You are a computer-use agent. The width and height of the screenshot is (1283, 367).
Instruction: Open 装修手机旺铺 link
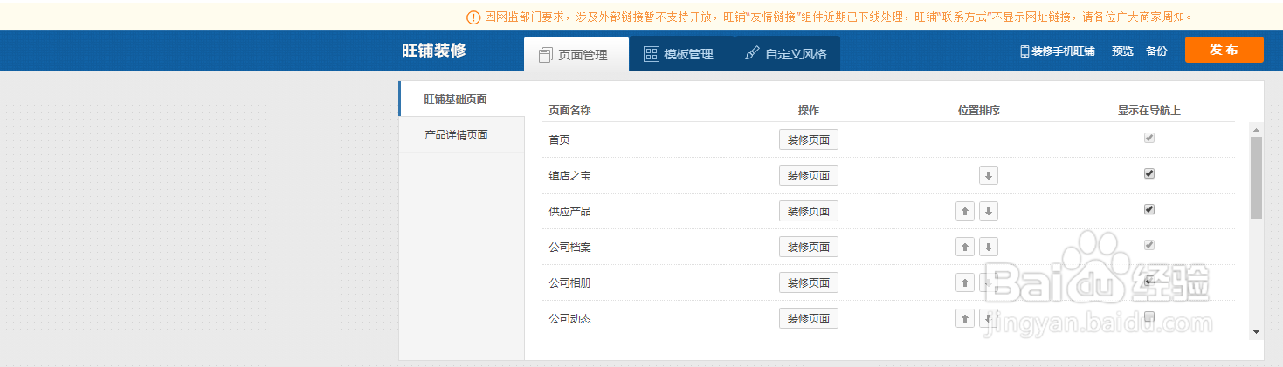click(x=1063, y=51)
